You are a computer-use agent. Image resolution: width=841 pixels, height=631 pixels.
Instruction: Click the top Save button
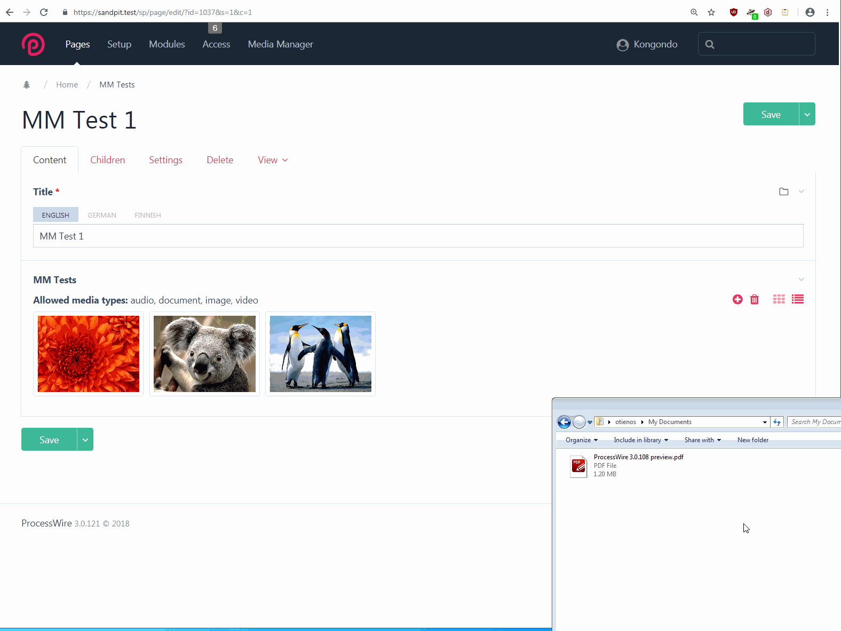pyautogui.click(x=771, y=114)
